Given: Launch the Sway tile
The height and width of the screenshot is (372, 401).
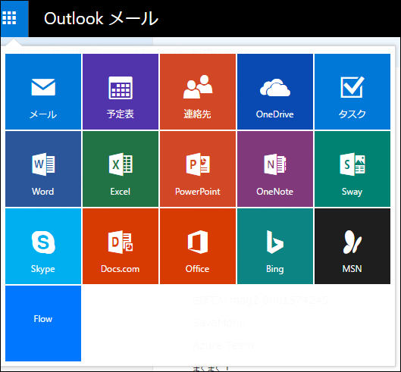Looking at the screenshot, I should click(x=352, y=169).
